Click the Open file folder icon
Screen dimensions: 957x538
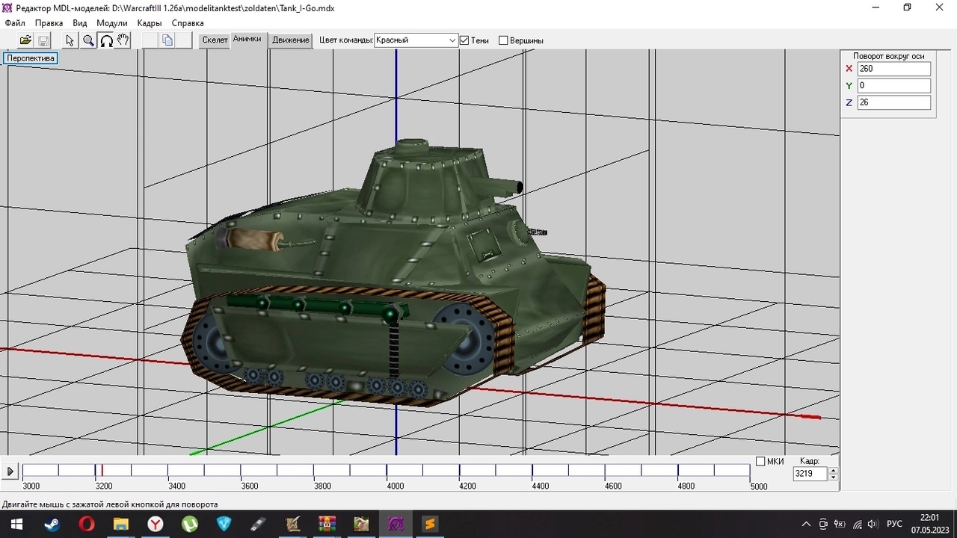(25, 40)
